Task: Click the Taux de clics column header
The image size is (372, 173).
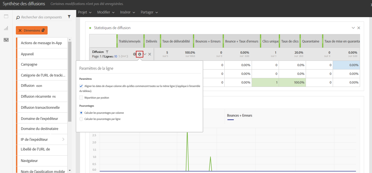Action: (x=290, y=41)
